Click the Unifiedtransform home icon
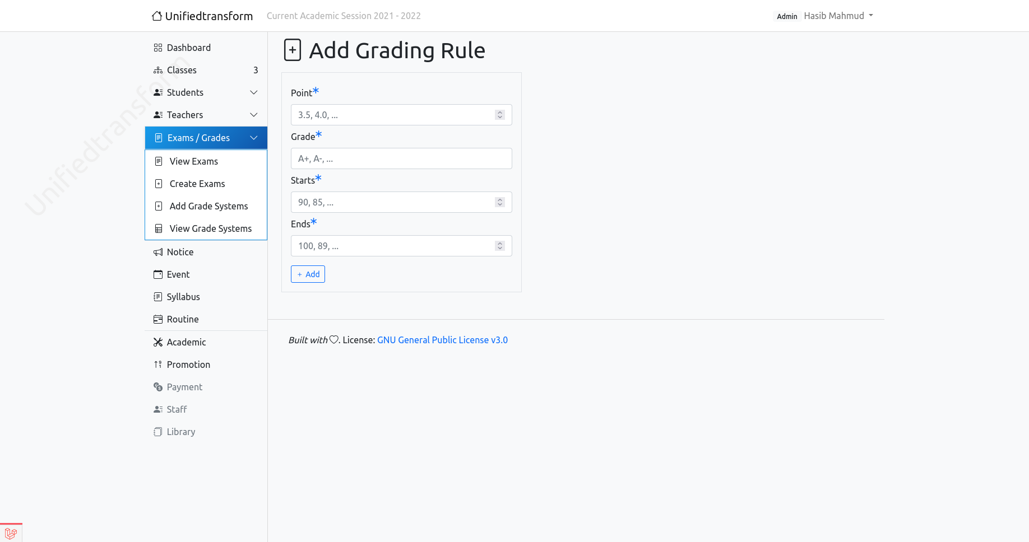 pos(157,16)
